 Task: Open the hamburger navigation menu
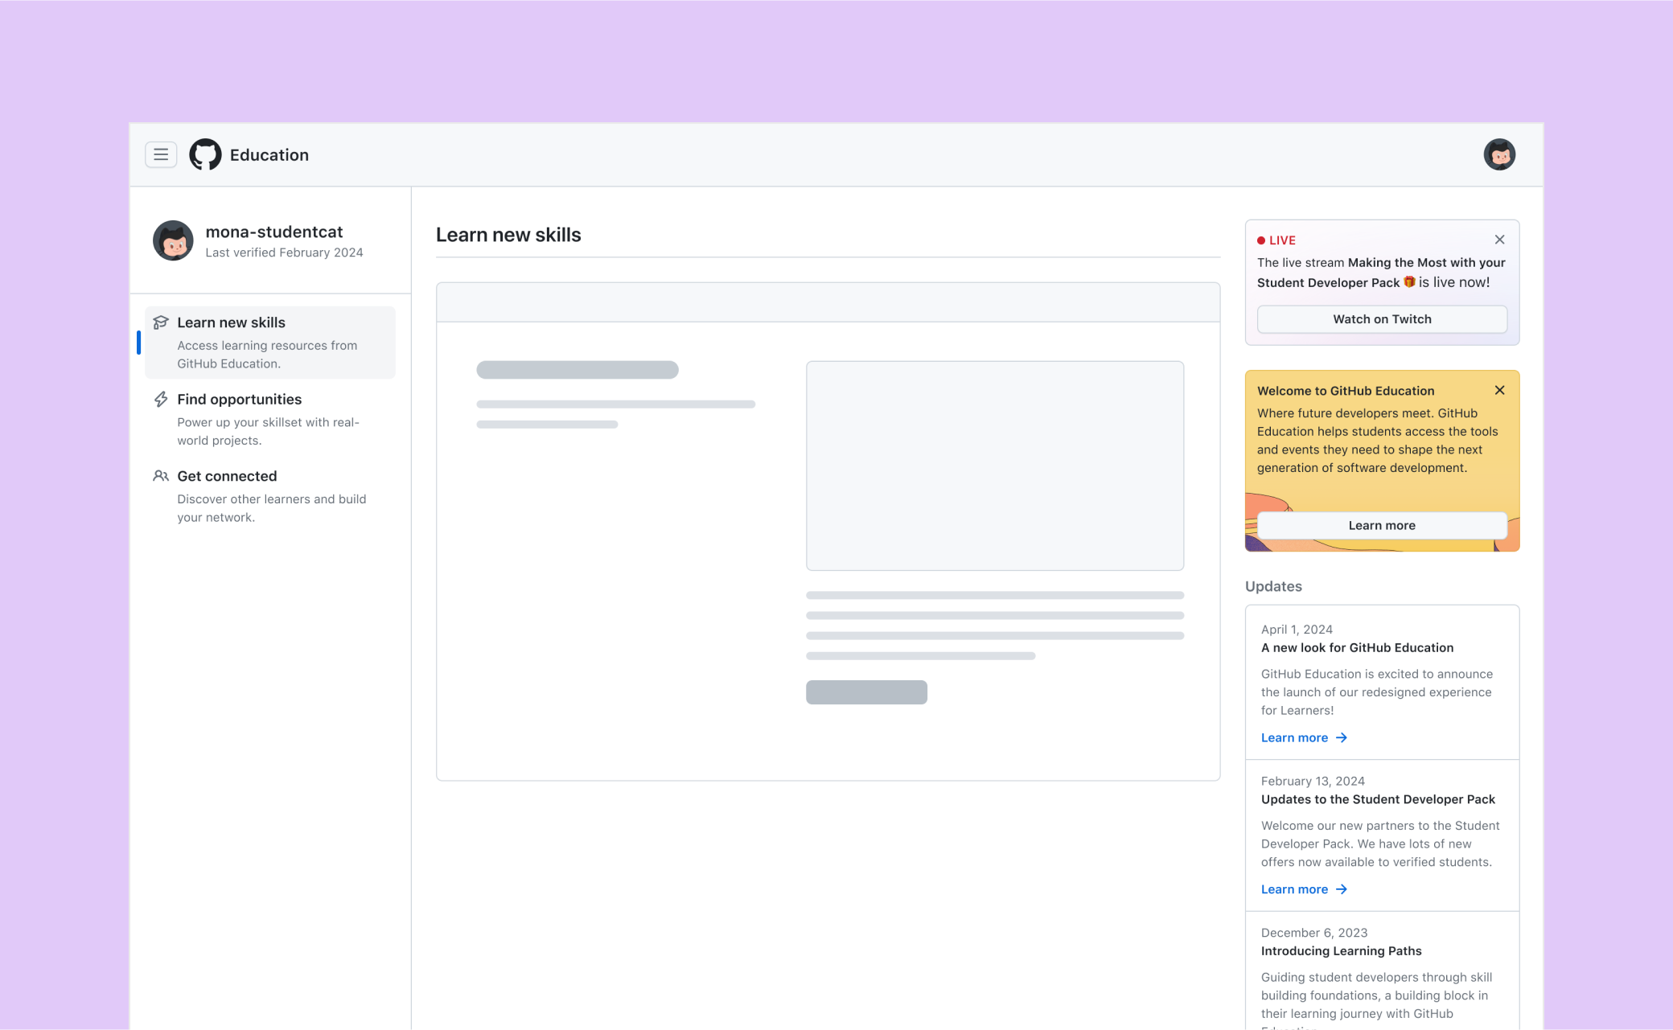point(161,154)
